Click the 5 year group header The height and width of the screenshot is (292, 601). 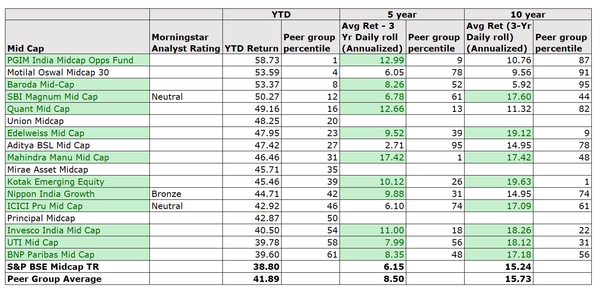(402, 15)
